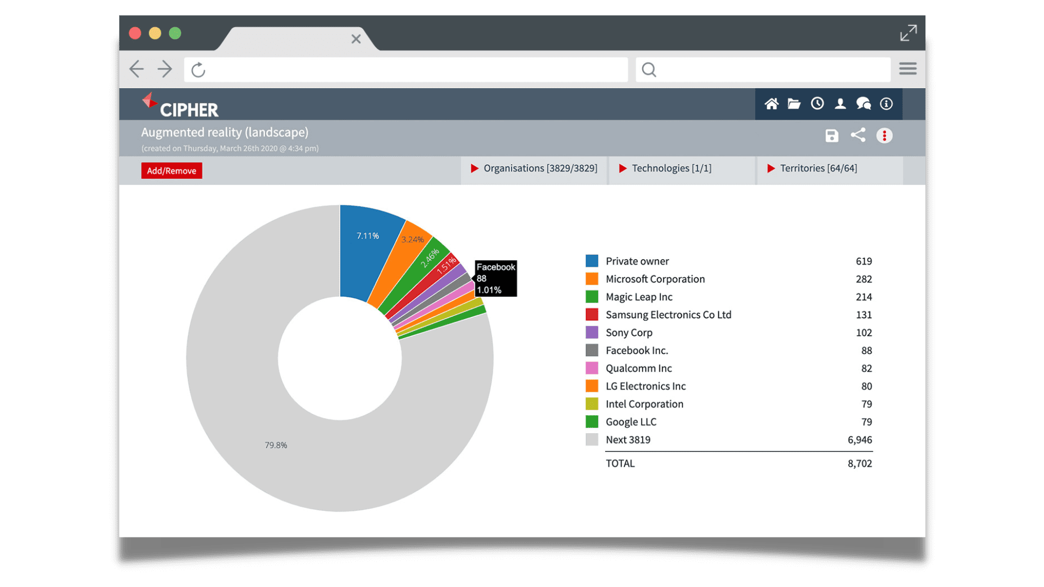
Task: Click the browser back navigation arrow
Action: (x=137, y=70)
